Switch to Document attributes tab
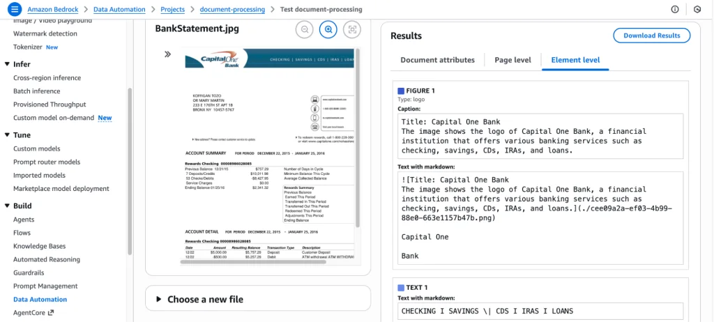 [437, 60]
